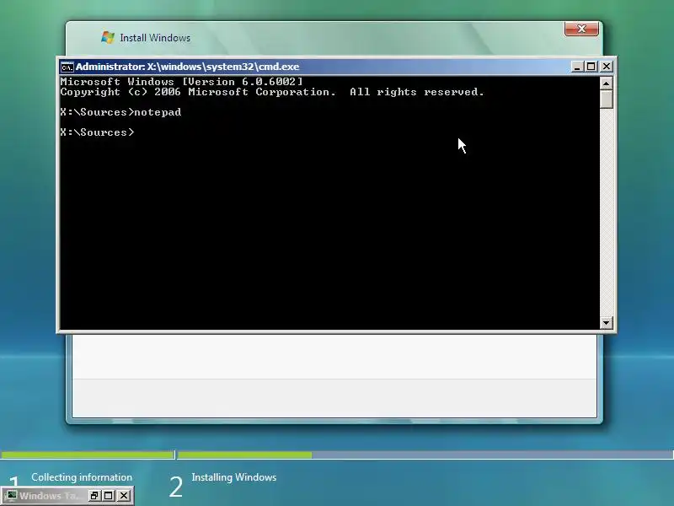Screen dimensions: 674x506
Task: Click the Microsoft Windows version text line
Action: click(181, 82)
